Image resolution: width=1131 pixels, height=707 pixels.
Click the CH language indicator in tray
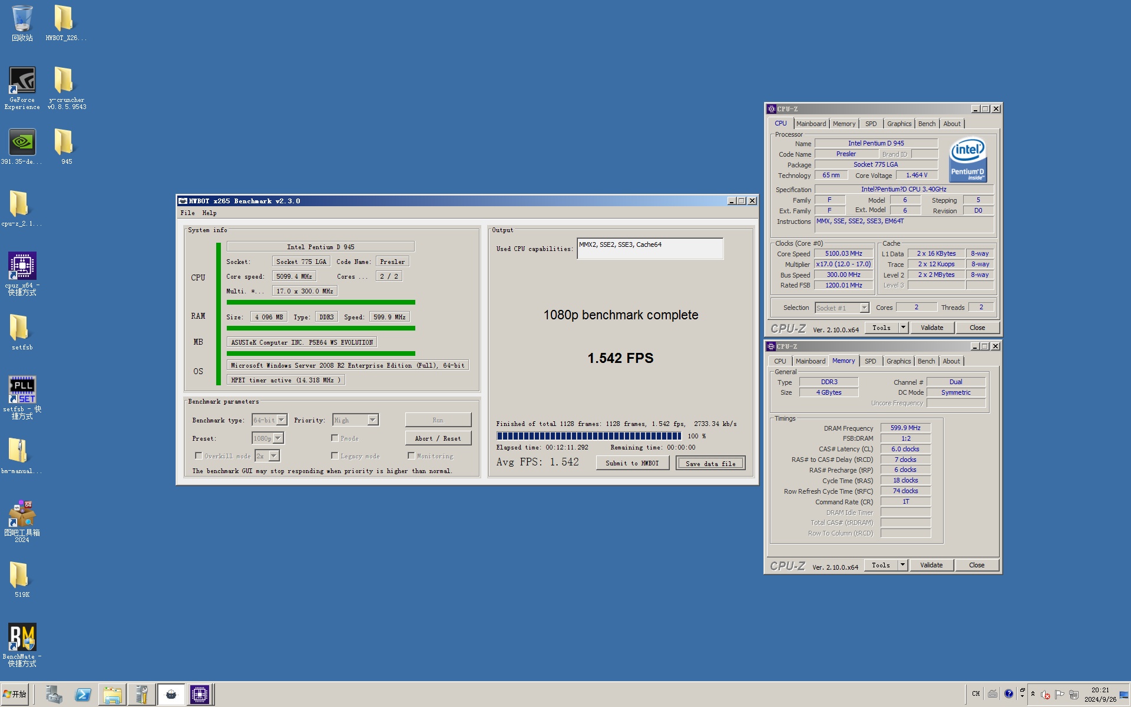[976, 693]
